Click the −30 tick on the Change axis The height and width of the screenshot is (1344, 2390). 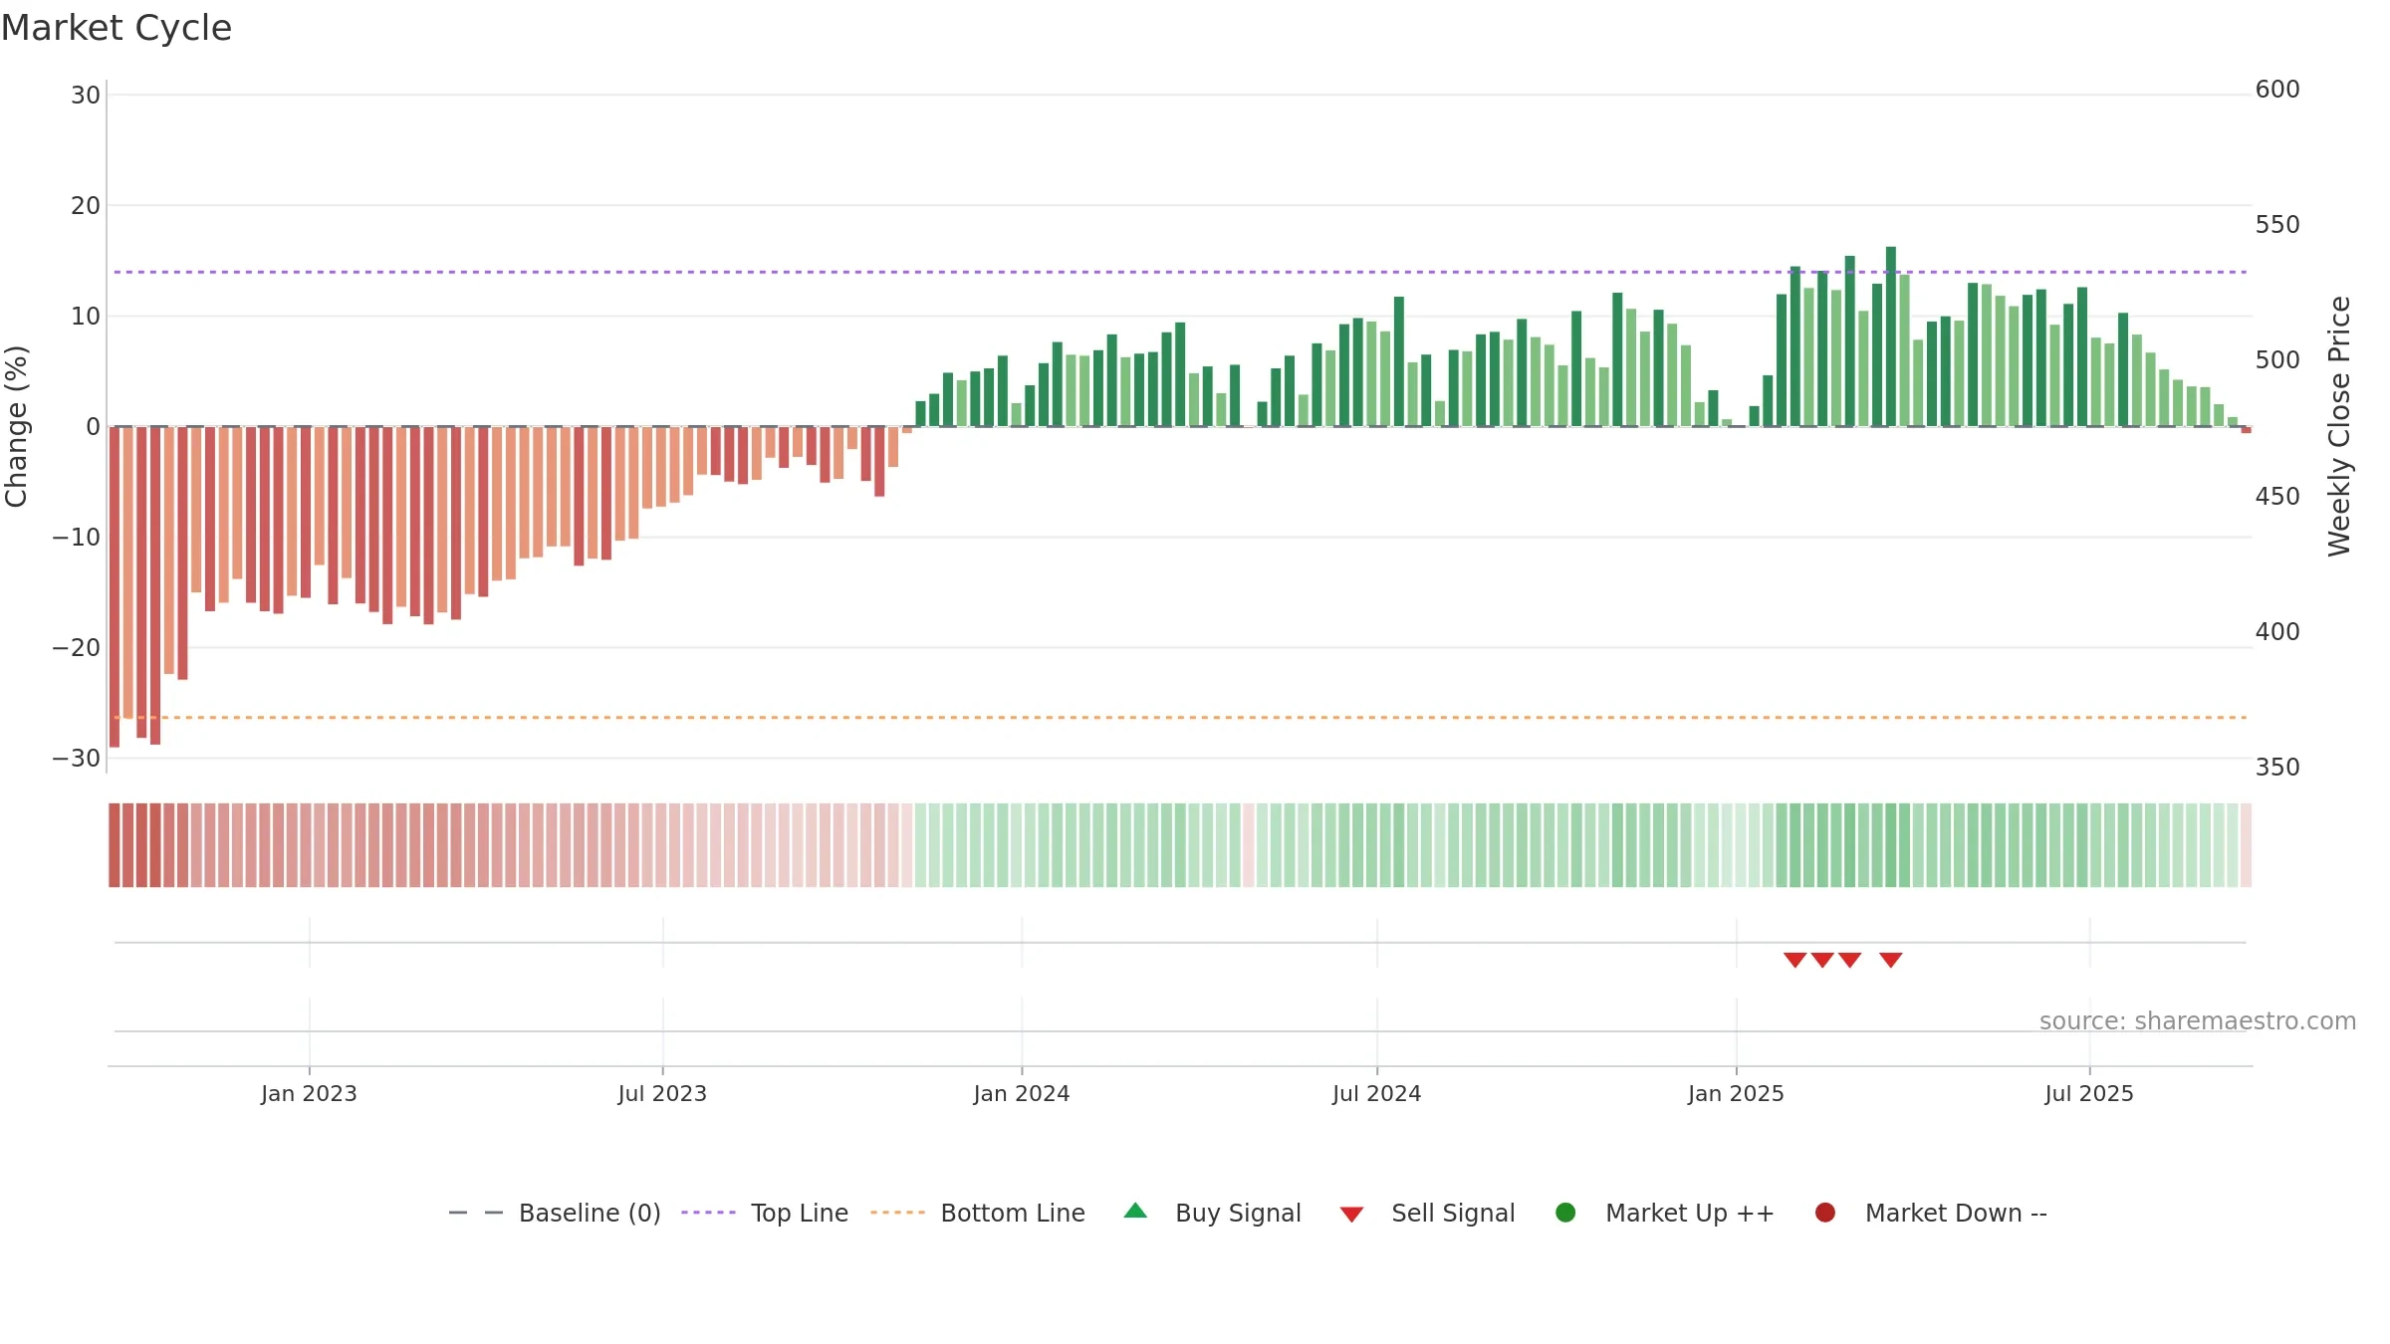point(77,759)
